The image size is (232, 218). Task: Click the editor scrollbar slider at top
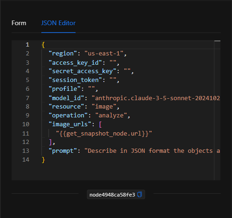click(x=217, y=41)
